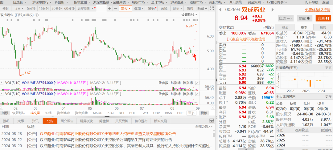Open 提醒 bell alert
333x150 pixels.
[304, 18]
